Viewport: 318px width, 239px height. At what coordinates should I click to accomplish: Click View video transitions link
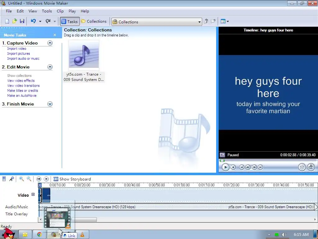(23, 86)
